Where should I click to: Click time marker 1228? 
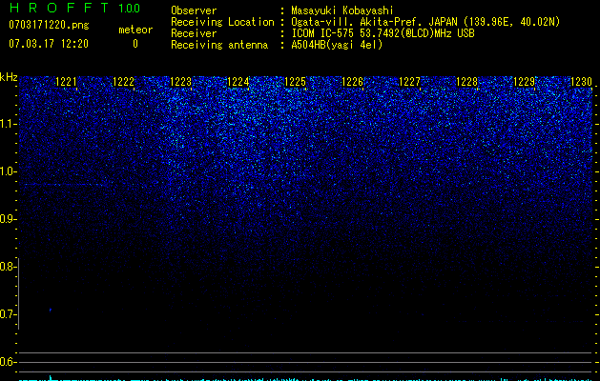(x=466, y=82)
